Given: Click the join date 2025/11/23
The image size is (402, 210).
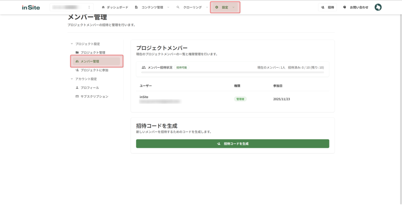Looking at the screenshot, I should click(x=281, y=99).
